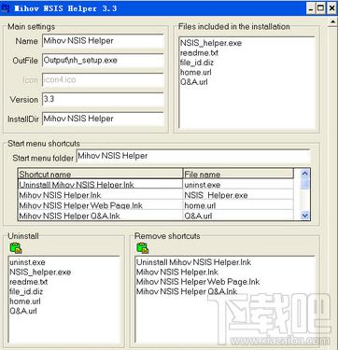The height and width of the screenshot is (350, 338).
Task: Click the shortcuts table scroll down arrow
Action: [305, 215]
